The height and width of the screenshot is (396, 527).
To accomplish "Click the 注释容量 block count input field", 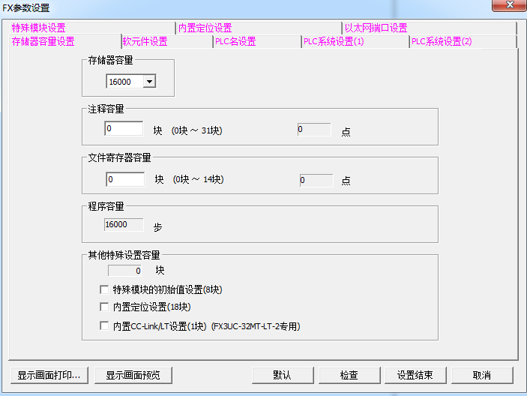I will click(124, 129).
